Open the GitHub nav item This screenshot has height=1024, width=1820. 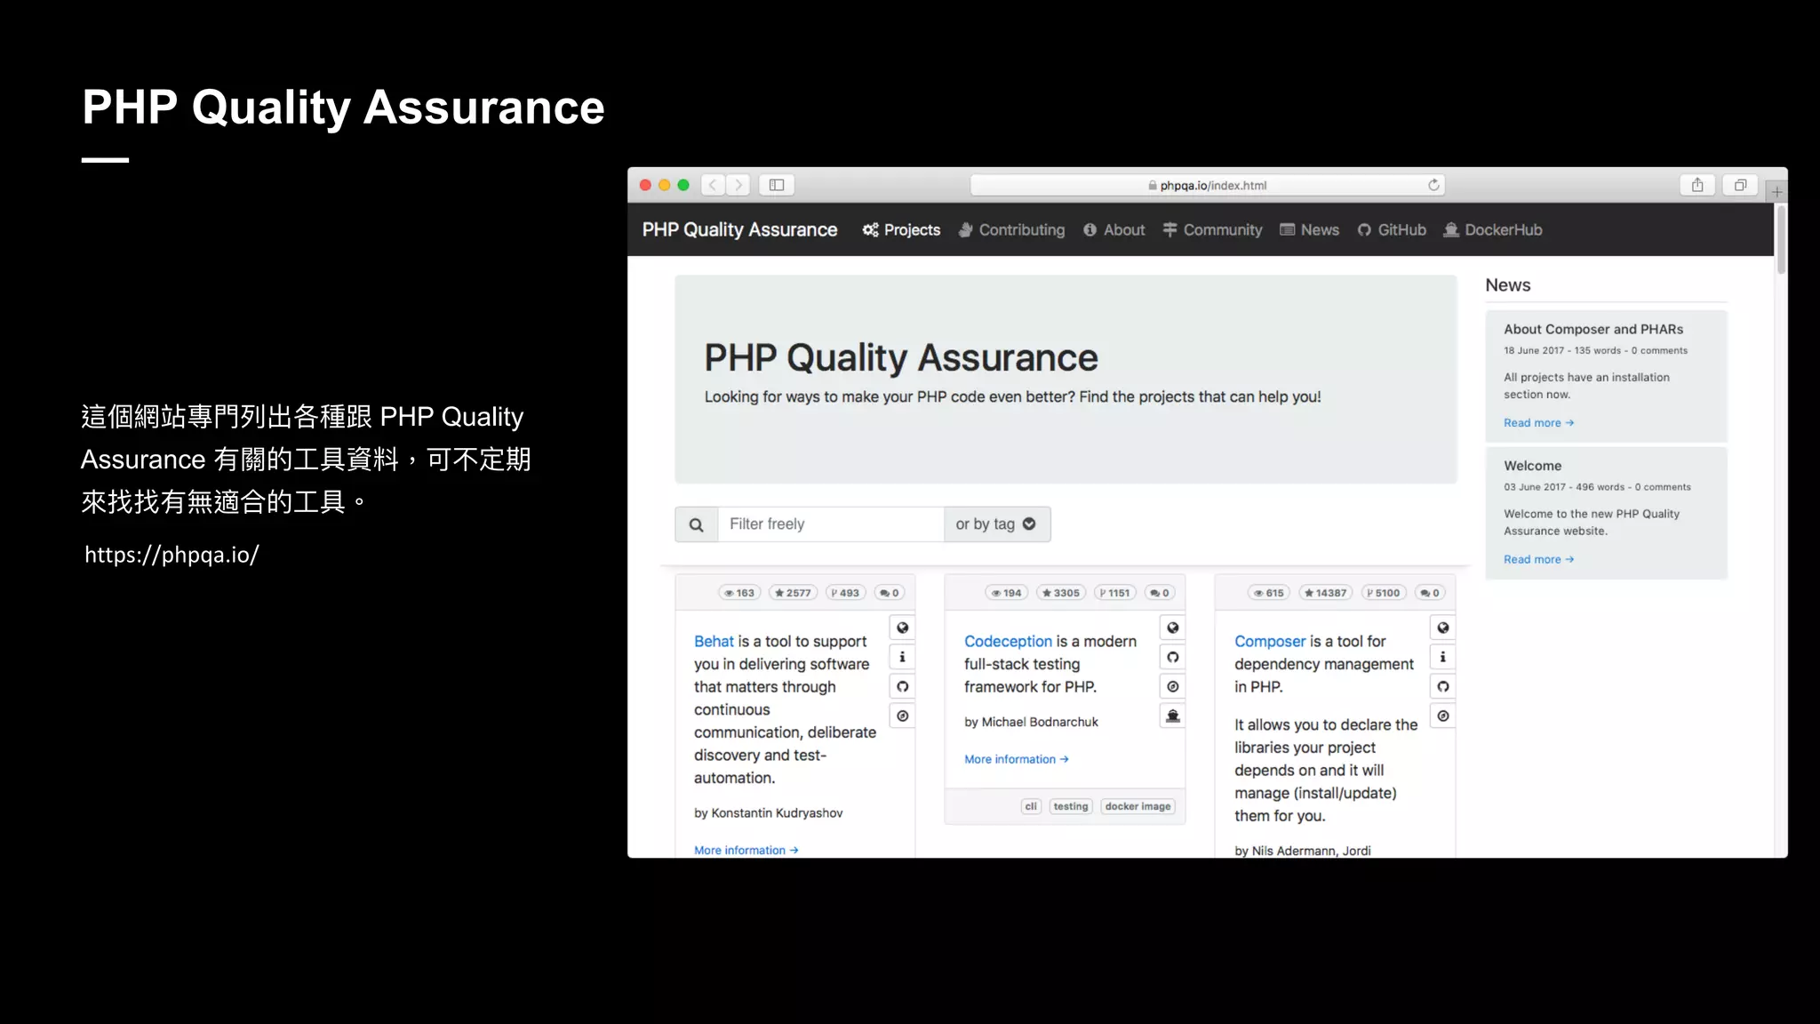(1392, 230)
